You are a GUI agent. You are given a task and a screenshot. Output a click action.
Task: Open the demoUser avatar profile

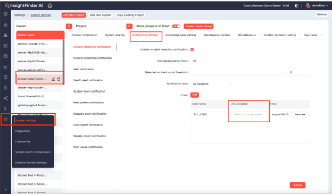pyautogui.click(x=308, y=6)
